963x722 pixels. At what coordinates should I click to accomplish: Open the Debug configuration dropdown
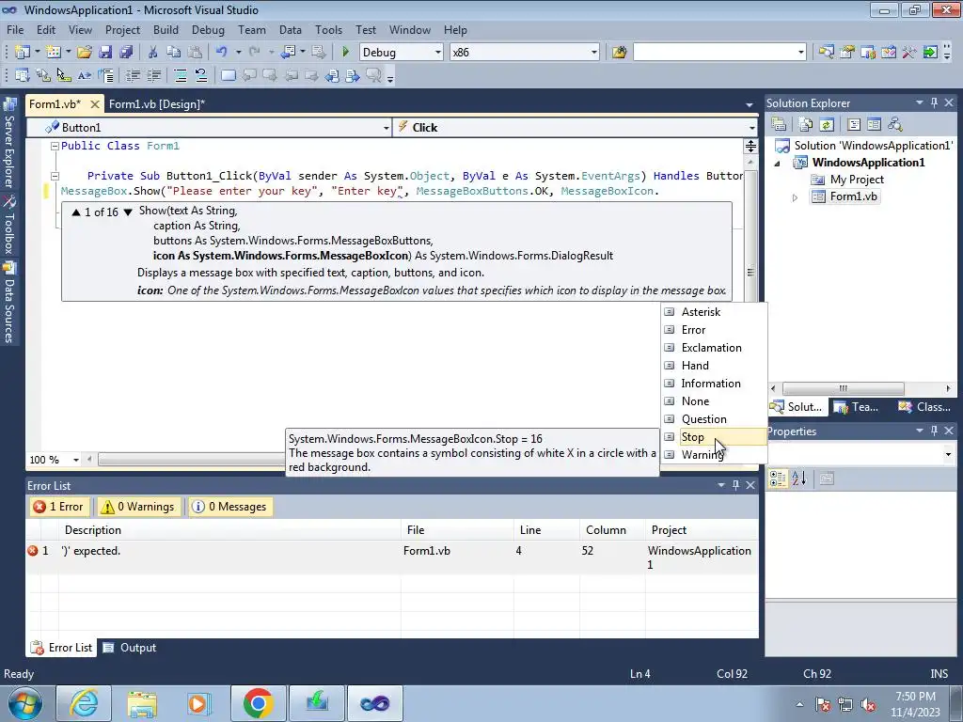(x=438, y=53)
